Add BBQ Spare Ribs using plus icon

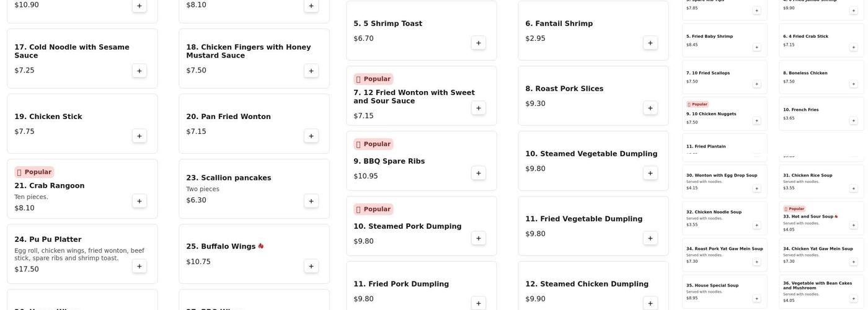(x=479, y=173)
